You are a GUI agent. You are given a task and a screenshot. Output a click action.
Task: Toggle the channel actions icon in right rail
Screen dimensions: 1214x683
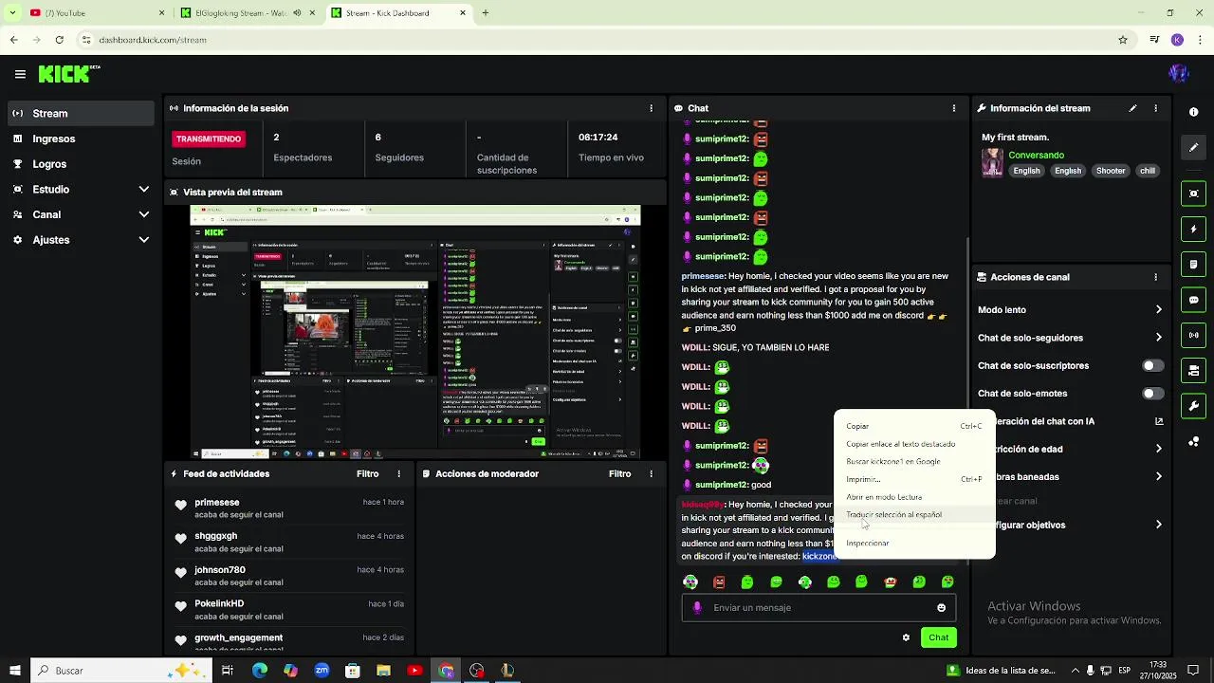click(x=1193, y=370)
